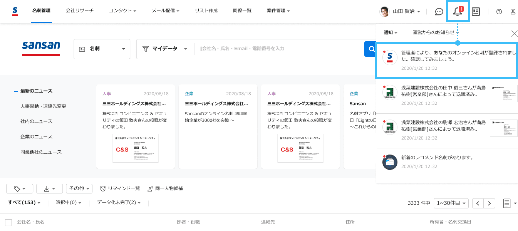
Task: Open the message chat bubble icon
Action: [x=439, y=11]
